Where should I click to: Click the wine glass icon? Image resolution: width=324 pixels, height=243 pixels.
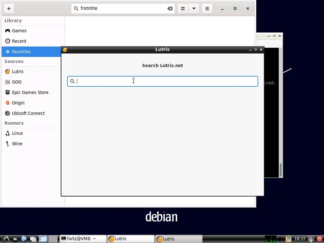(x=8, y=144)
